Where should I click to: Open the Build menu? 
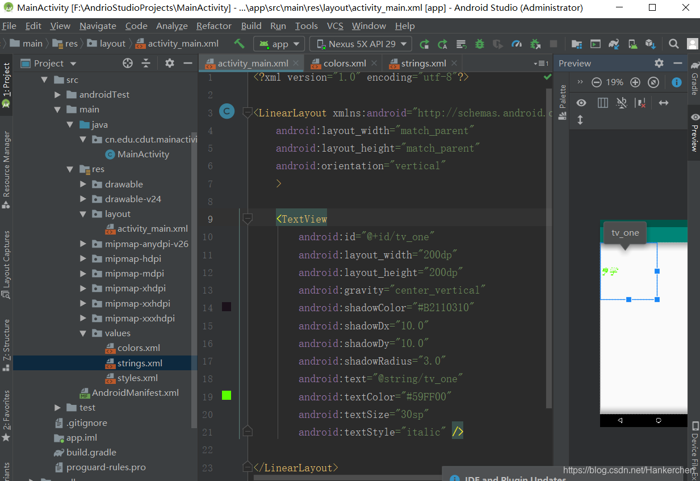[x=252, y=26]
